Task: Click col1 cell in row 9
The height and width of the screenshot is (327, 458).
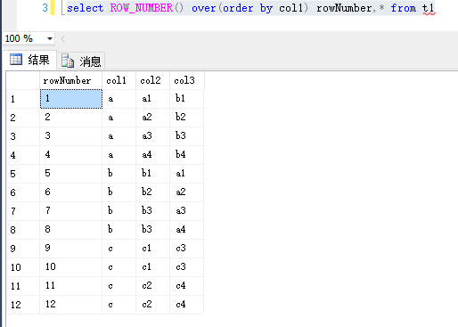Action: click(119, 249)
